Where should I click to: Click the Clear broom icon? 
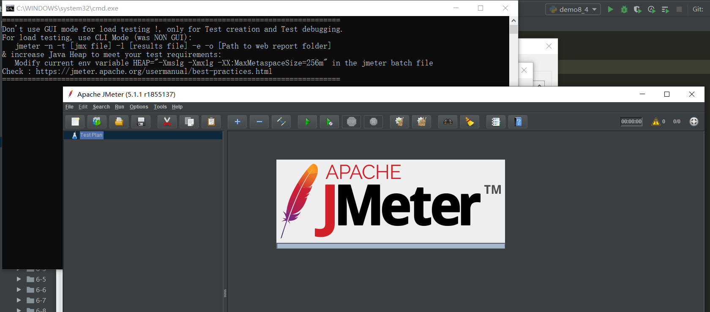400,122
